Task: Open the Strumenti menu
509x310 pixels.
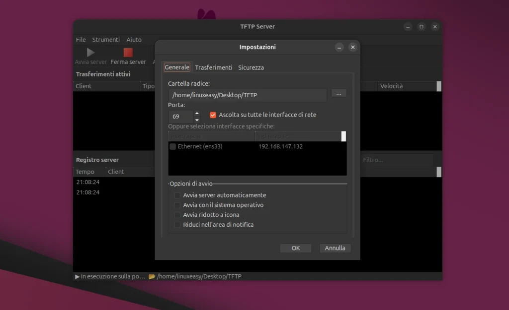Action: (106, 40)
